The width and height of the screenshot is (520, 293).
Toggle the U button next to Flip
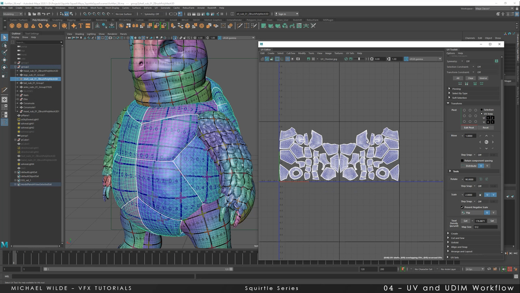(x=487, y=212)
